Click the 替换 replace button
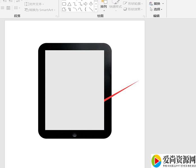The image size is (196, 168). (x=157, y=4)
